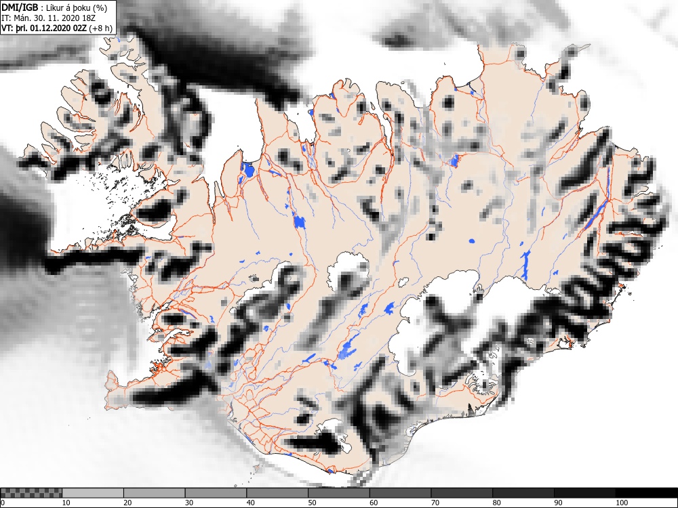The image size is (678, 508).
Task: Click the legend label '80'
Action: click(496, 503)
